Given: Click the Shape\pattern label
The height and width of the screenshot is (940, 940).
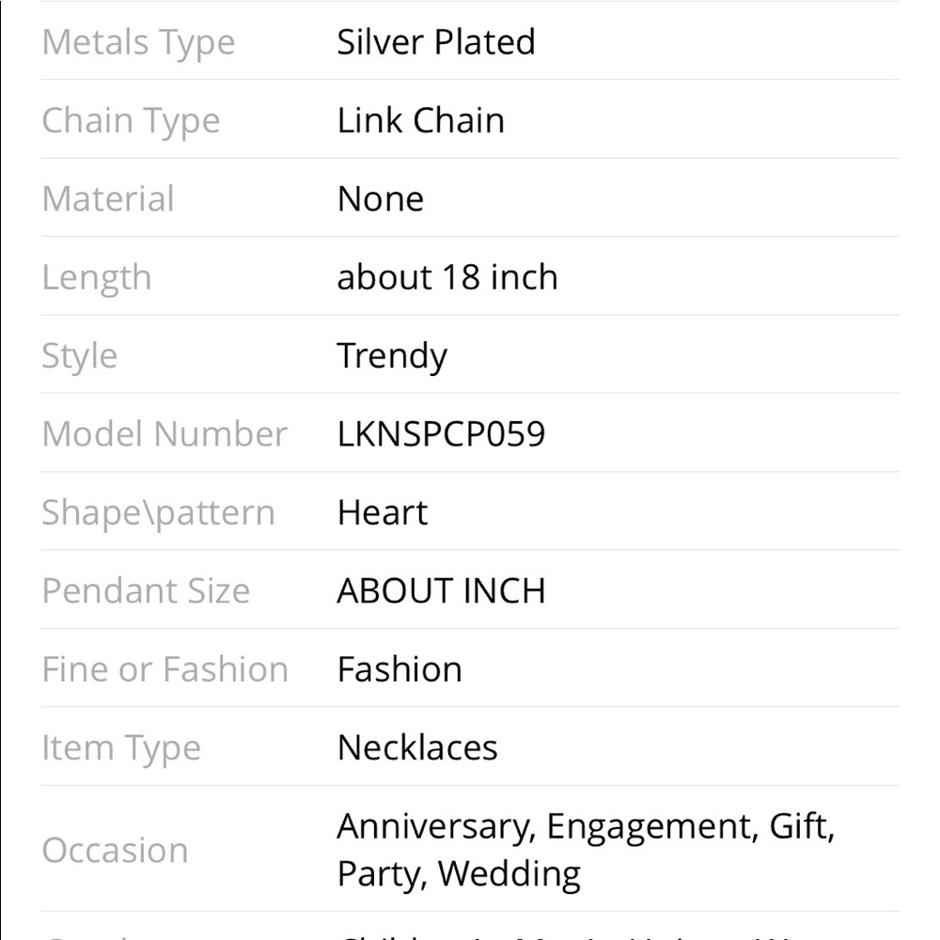Looking at the screenshot, I should pyautogui.click(x=158, y=514).
